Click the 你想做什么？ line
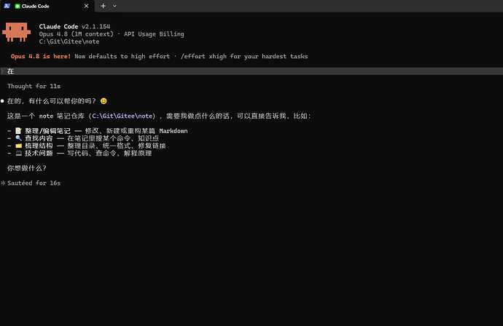Image resolution: width=503 pixels, height=326 pixels. [x=27, y=168]
